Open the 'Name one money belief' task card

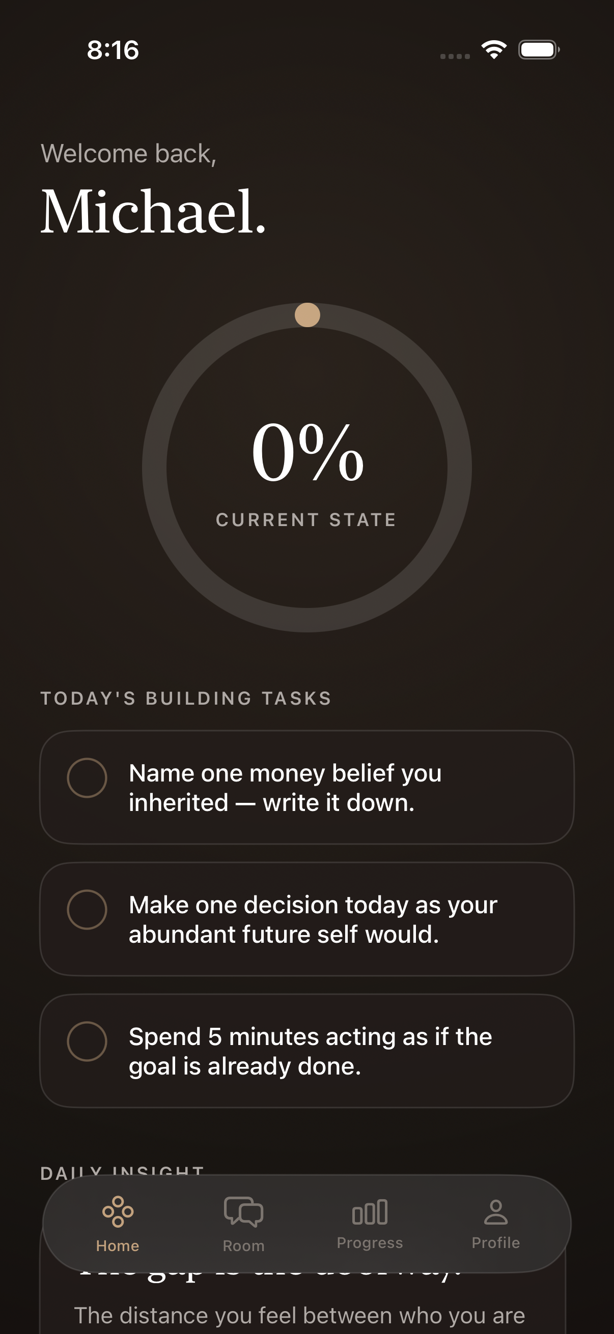click(x=306, y=787)
